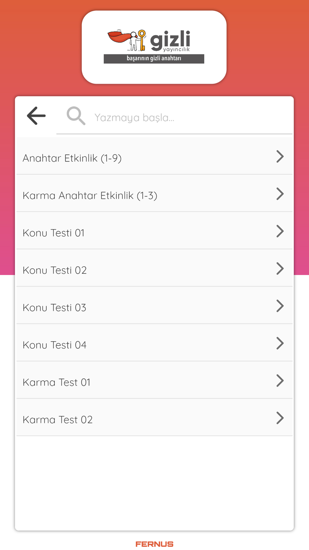Select the Konu Testi 04 label

[55, 345]
